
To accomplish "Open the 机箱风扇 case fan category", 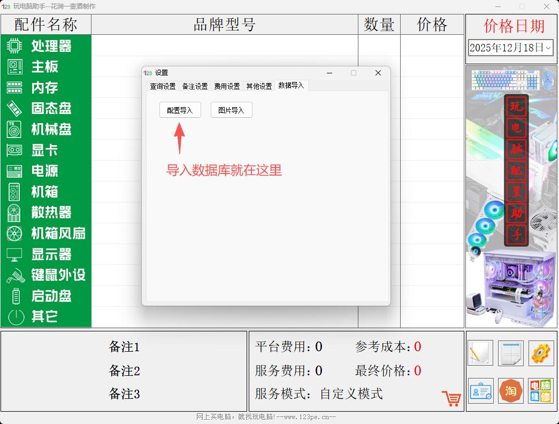I will pyautogui.click(x=15, y=233).
